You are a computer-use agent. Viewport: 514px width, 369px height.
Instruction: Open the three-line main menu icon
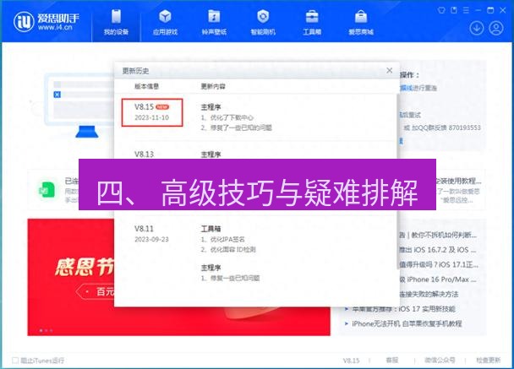click(466, 10)
